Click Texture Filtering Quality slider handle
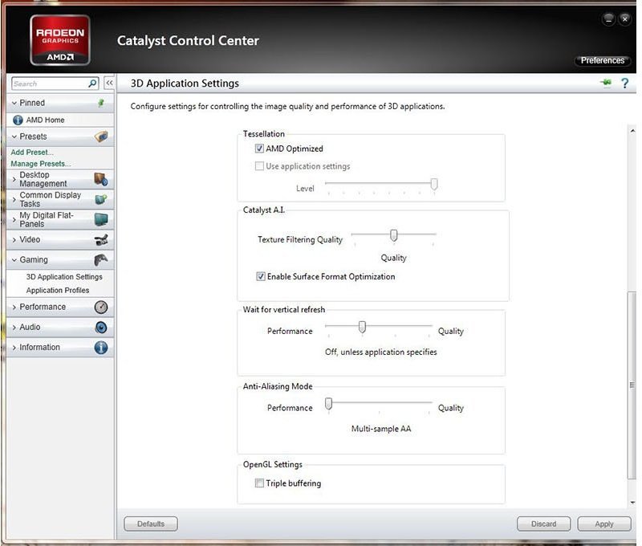 pyautogui.click(x=393, y=235)
